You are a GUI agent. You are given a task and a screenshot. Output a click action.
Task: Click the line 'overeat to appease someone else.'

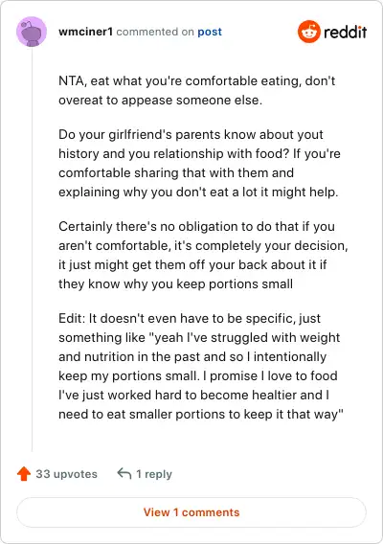click(160, 101)
